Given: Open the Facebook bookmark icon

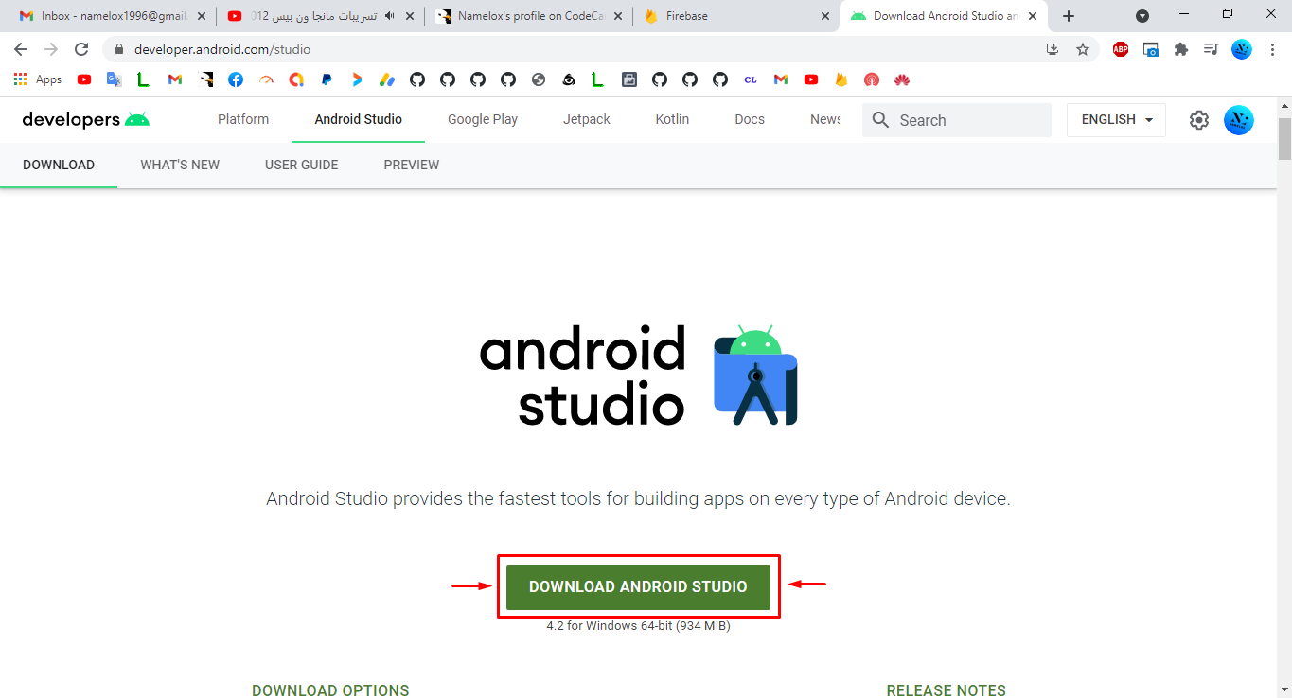Looking at the screenshot, I should (236, 79).
